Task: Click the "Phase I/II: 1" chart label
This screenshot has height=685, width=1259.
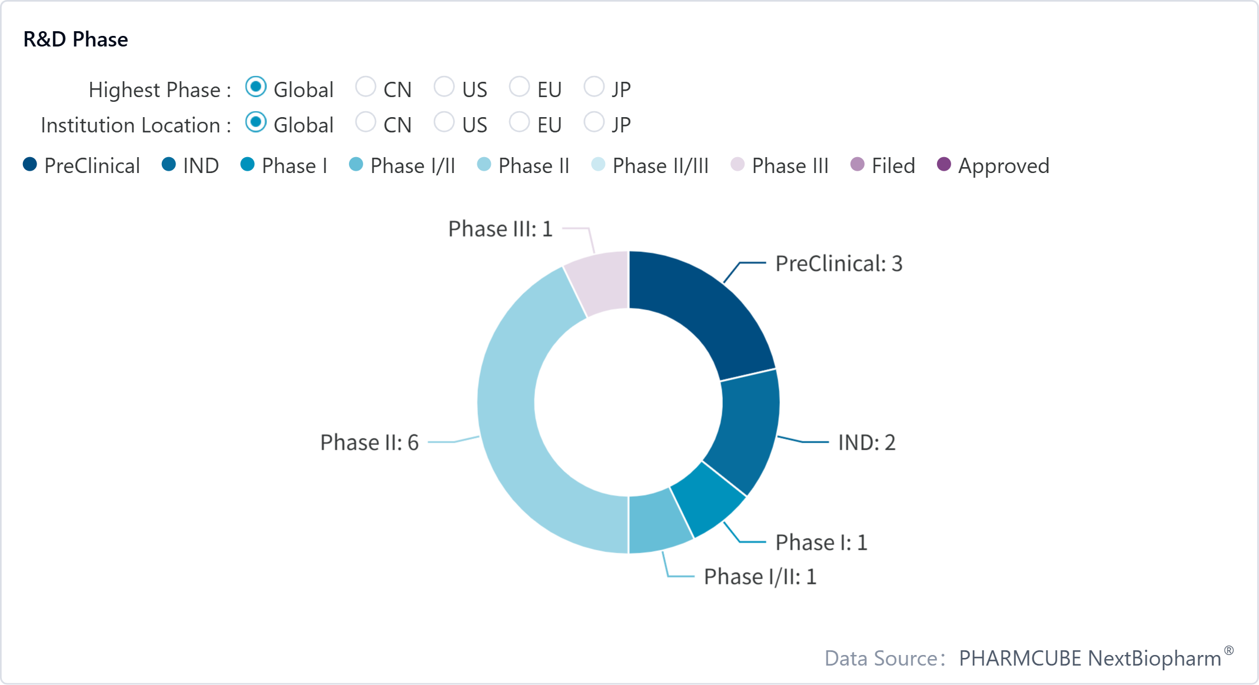Action: coord(760,577)
